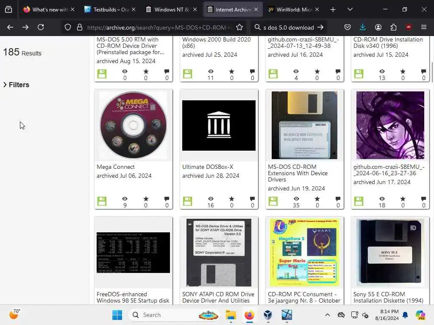434x325 pixels.
Task: Go back to the previous page
Action: 10,27
